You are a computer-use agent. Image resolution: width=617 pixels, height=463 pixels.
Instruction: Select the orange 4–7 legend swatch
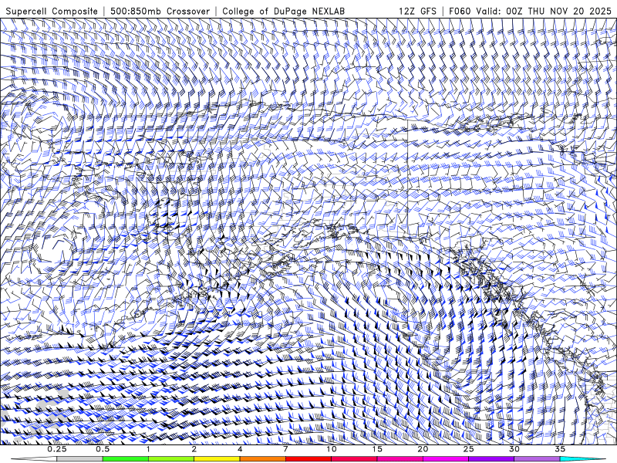point(262,459)
